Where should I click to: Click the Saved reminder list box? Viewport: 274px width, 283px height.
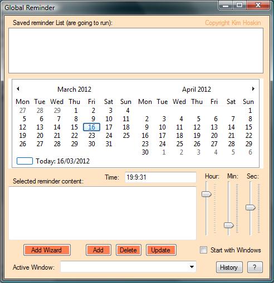136,51
